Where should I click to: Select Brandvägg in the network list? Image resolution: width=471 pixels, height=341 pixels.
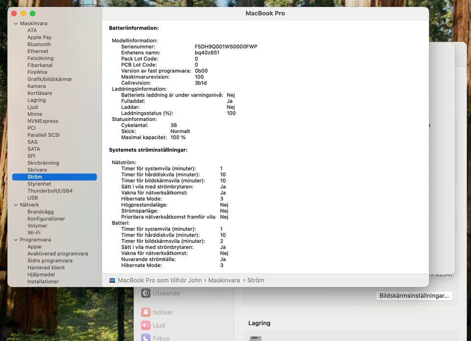(40, 212)
